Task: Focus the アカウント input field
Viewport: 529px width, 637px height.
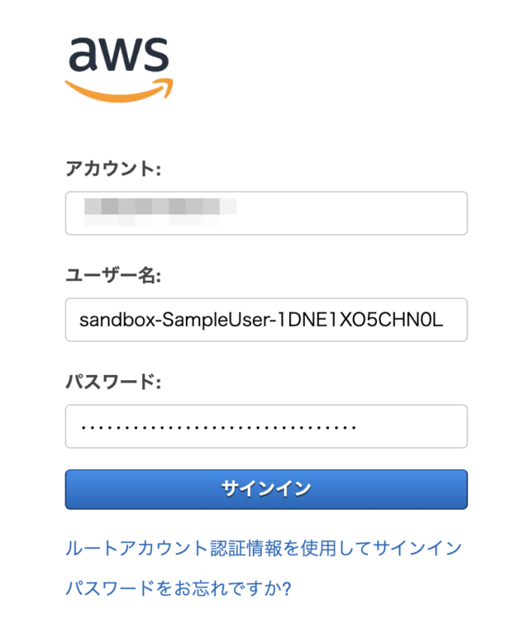Action: [x=266, y=213]
